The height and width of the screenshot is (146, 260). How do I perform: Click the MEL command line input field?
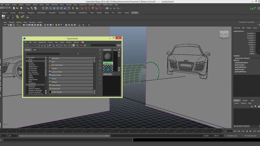[x=68, y=140]
